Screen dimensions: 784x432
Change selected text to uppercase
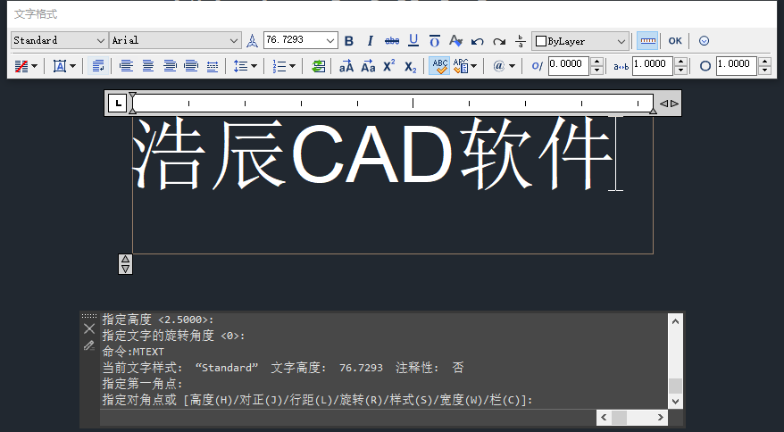[346, 66]
